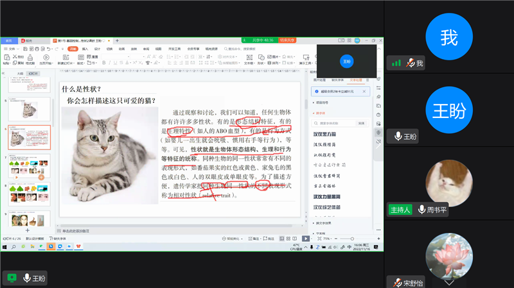Click the Save icon in quick toolbar

tap(25, 49)
